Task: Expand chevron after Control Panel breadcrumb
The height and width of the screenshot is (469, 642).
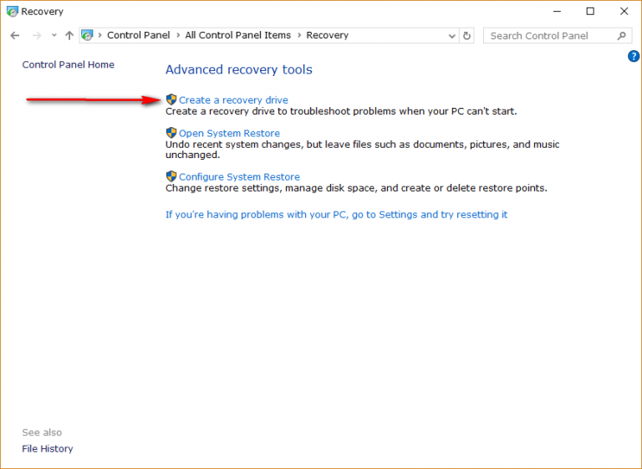Action: 178,35
